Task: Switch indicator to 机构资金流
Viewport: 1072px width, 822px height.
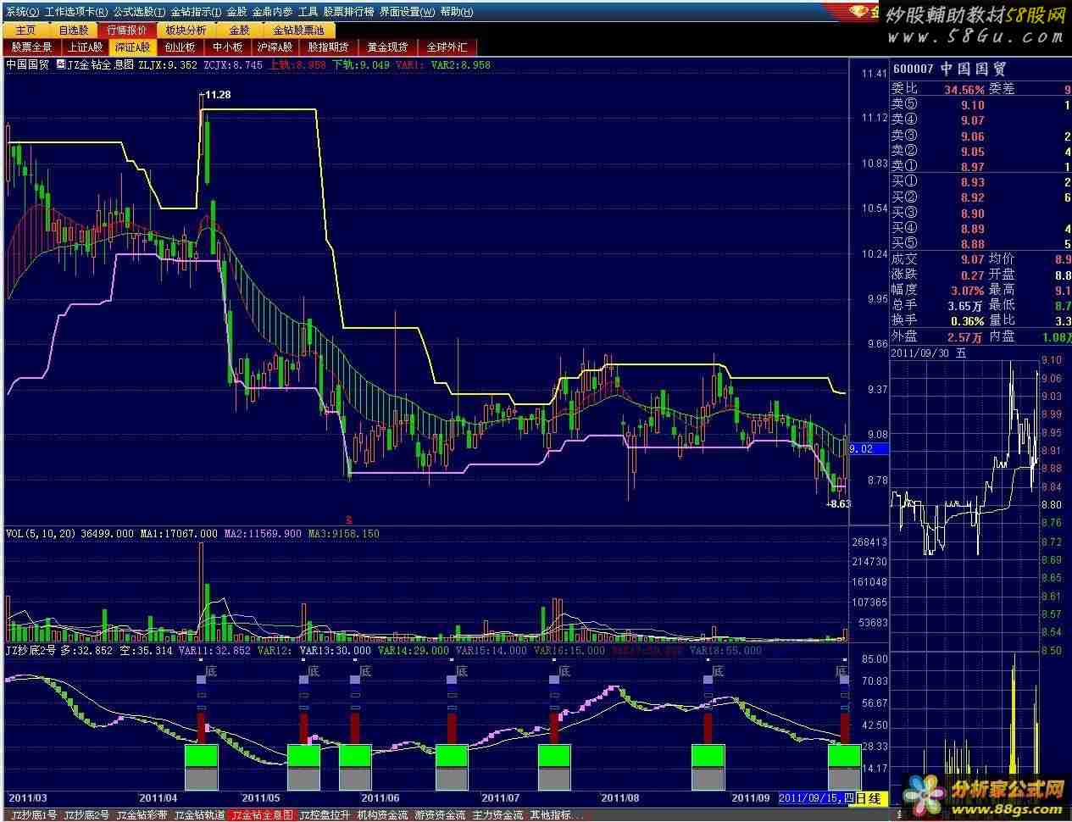Action: tap(383, 815)
